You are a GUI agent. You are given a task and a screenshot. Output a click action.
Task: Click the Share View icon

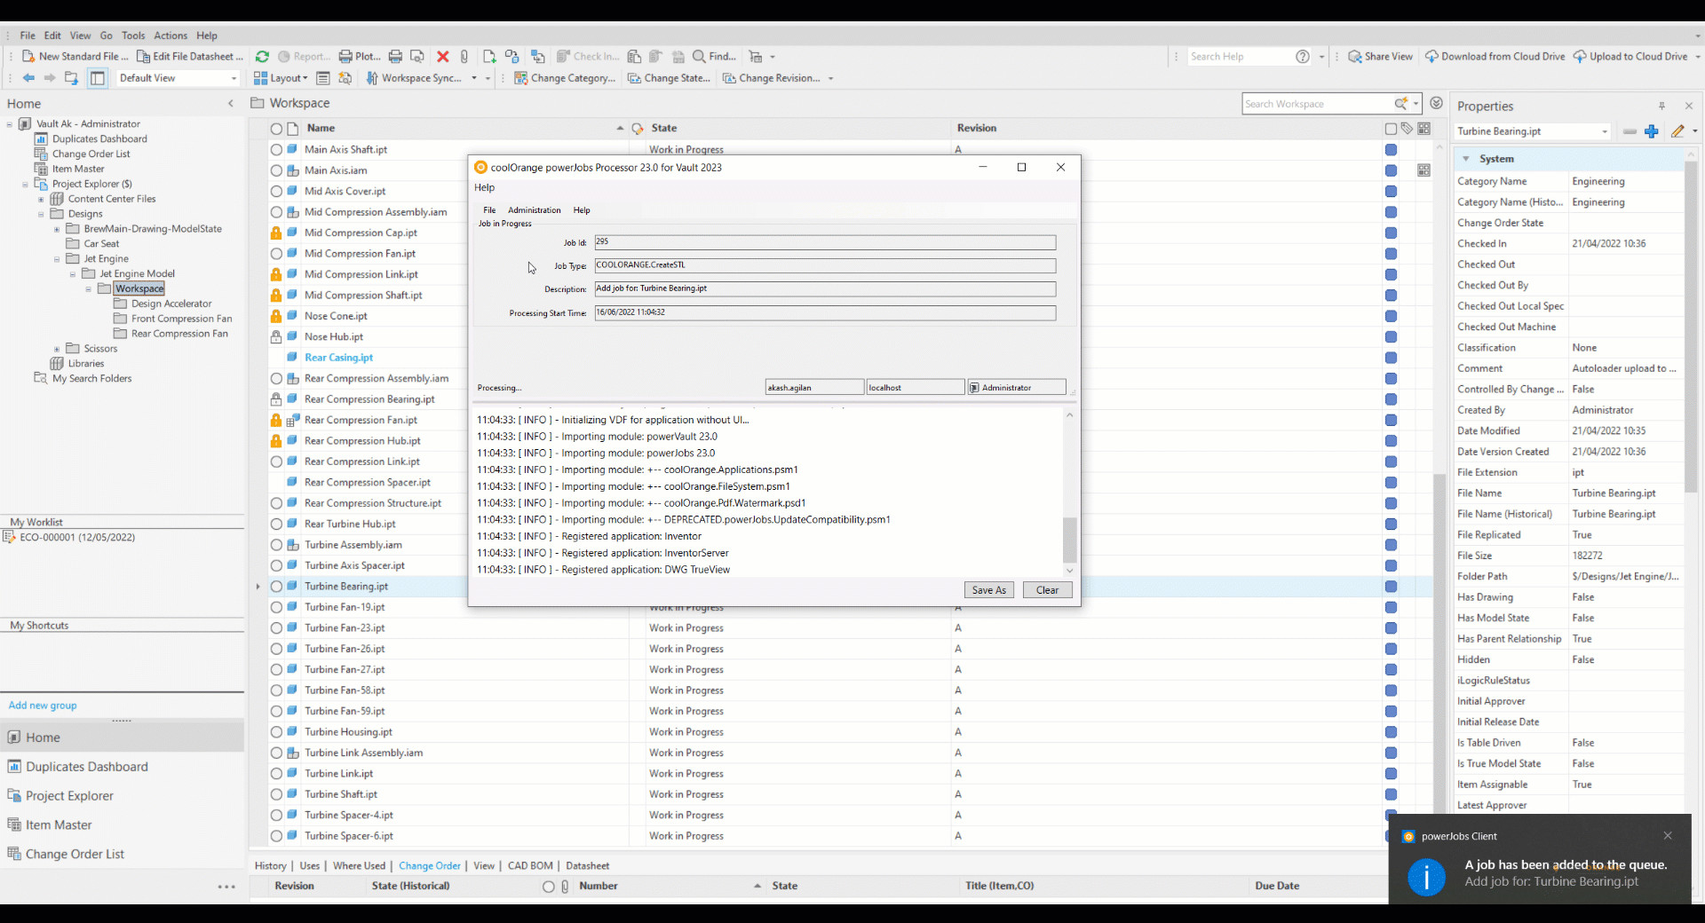1354,57
